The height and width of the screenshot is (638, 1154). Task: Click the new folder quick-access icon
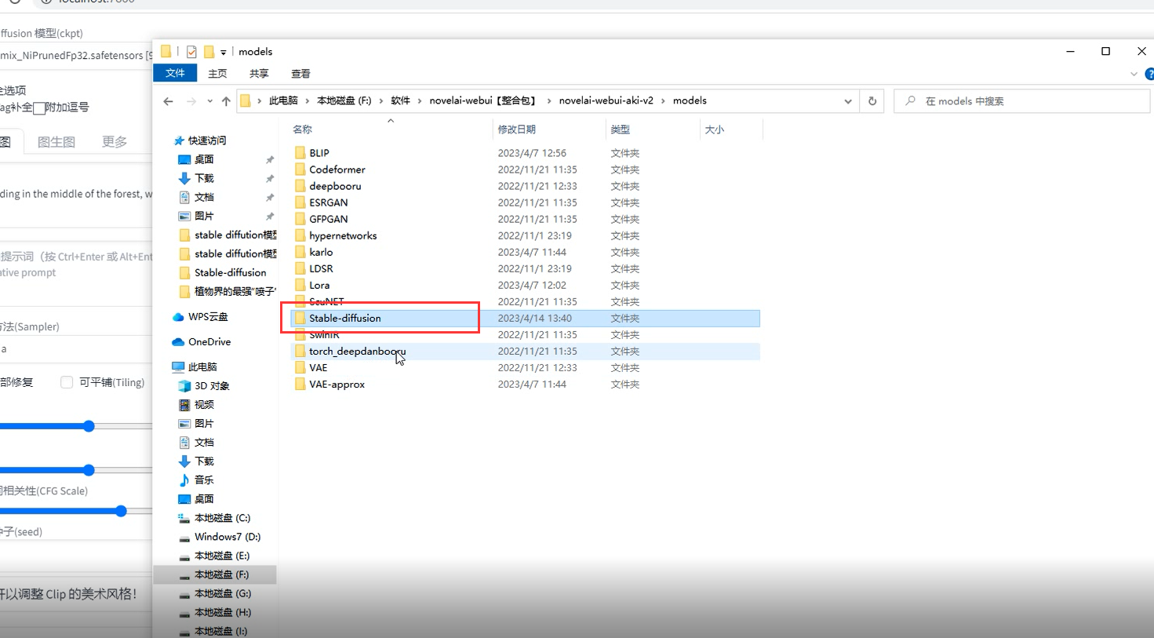coord(209,52)
